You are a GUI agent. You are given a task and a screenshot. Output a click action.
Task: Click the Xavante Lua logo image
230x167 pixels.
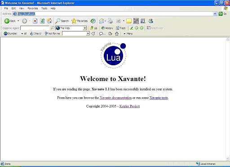click(x=113, y=55)
